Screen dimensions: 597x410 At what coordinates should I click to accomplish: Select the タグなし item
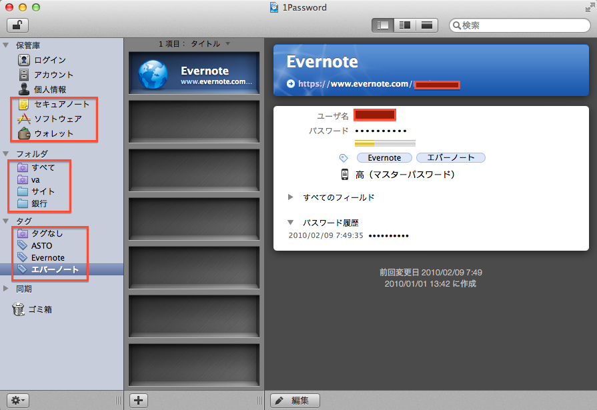40,233
